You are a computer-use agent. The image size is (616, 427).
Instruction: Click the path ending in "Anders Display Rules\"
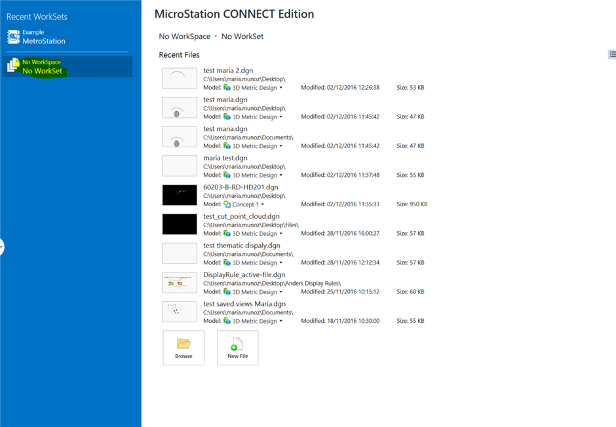tap(272, 284)
